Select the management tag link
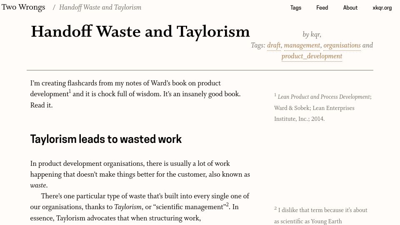Viewport: 400px width, 225px height. coord(302,45)
